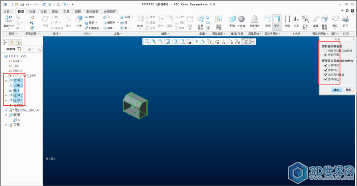357x186 pixels.
Task: Click Refit zoom icon in graphics toolbar
Action: click(x=147, y=41)
